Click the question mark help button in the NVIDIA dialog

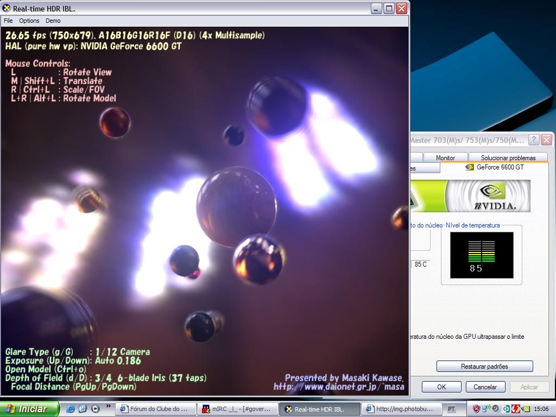click(534, 140)
